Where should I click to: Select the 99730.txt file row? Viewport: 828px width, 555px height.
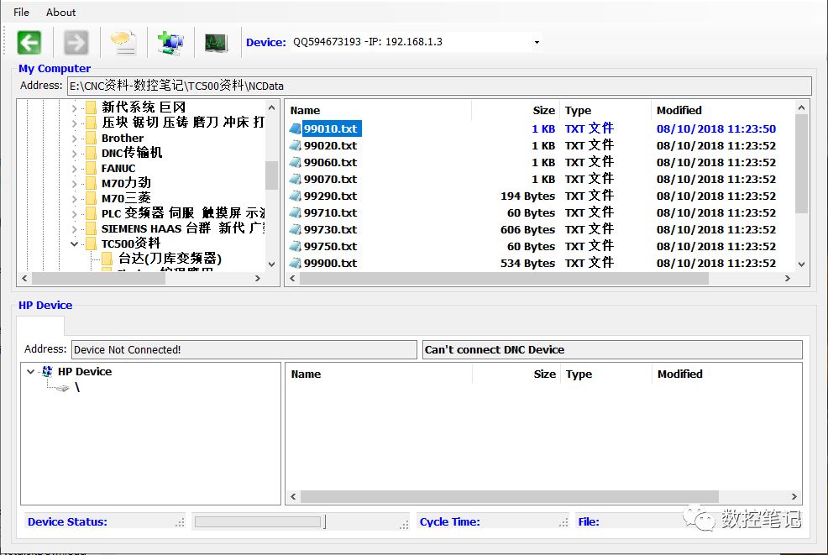pos(538,230)
